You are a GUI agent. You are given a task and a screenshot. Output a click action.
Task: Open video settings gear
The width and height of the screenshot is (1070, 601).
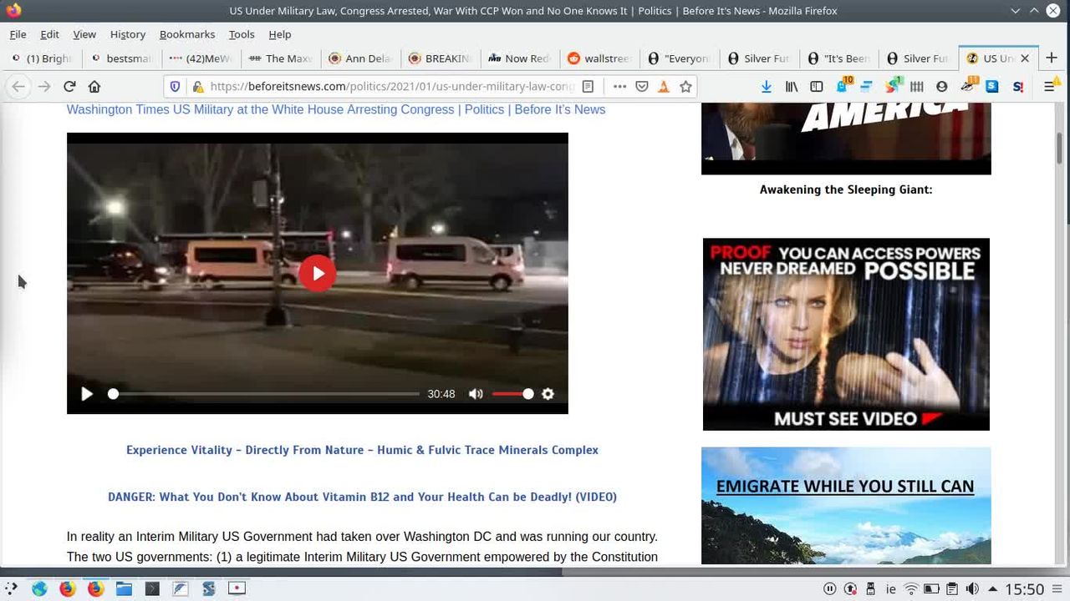[548, 394]
